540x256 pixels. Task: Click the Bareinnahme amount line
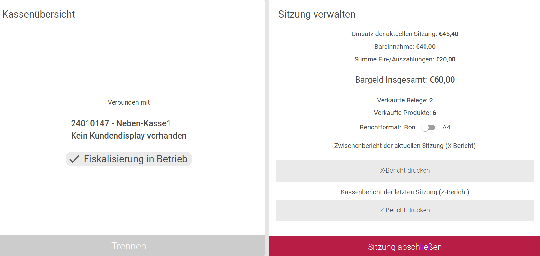tap(405, 47)
